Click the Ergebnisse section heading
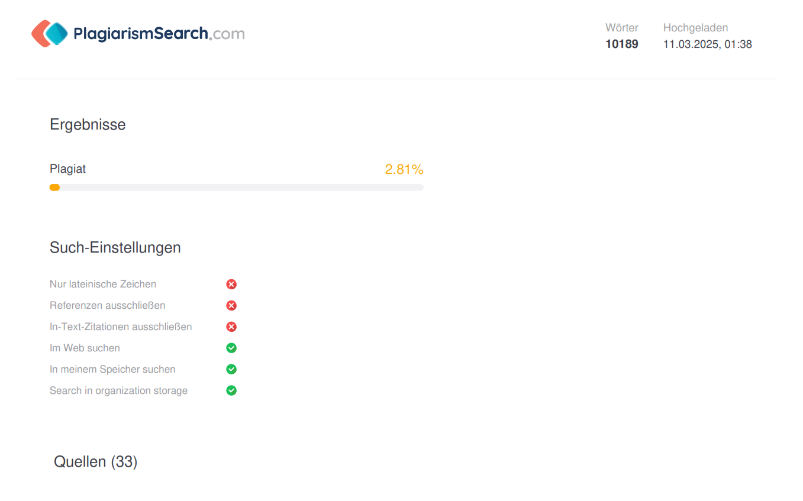Image resolution: width=803 pixels, height=501 pixels. click(88, 125)
